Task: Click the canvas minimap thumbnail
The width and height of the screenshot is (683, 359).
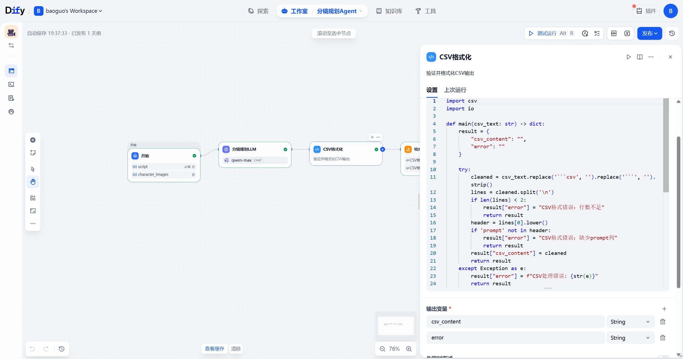Action: coord(396,326)
